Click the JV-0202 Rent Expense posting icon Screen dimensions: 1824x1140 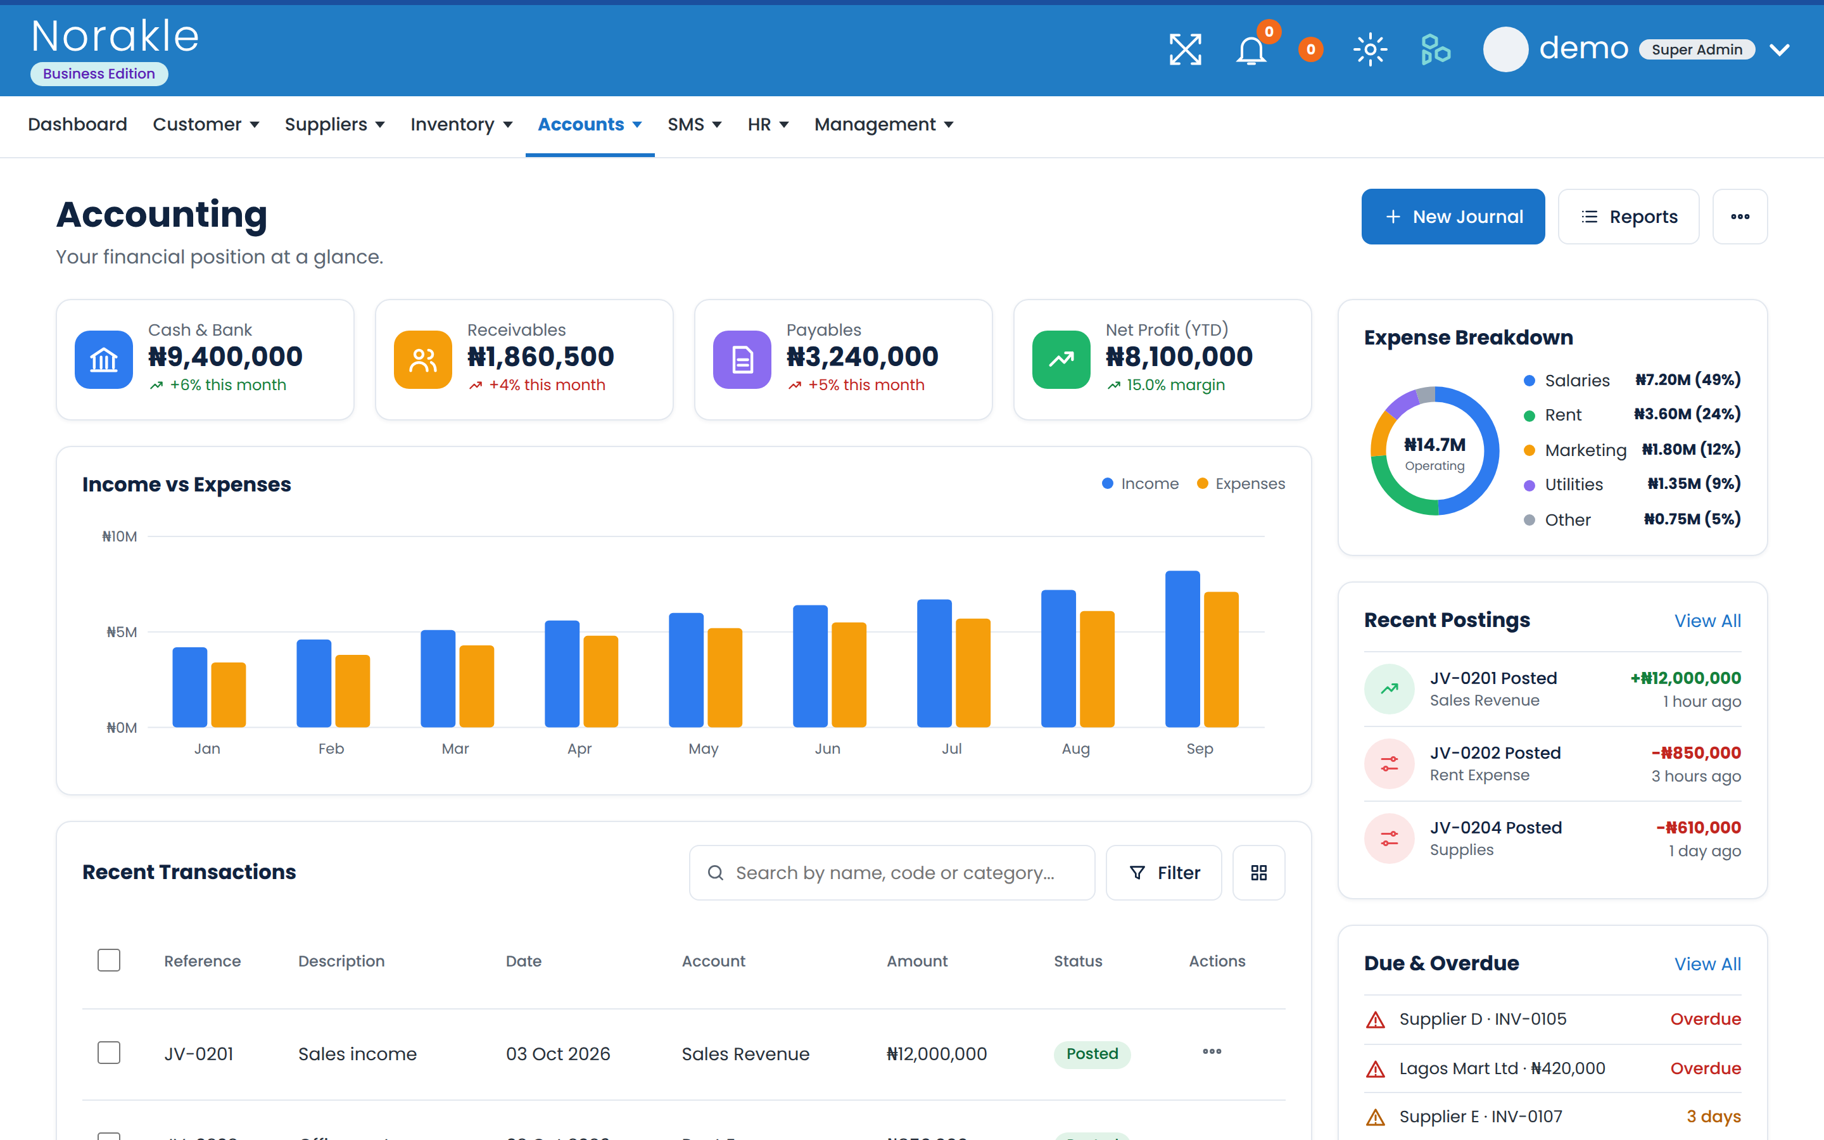[x=1389, y=764]
